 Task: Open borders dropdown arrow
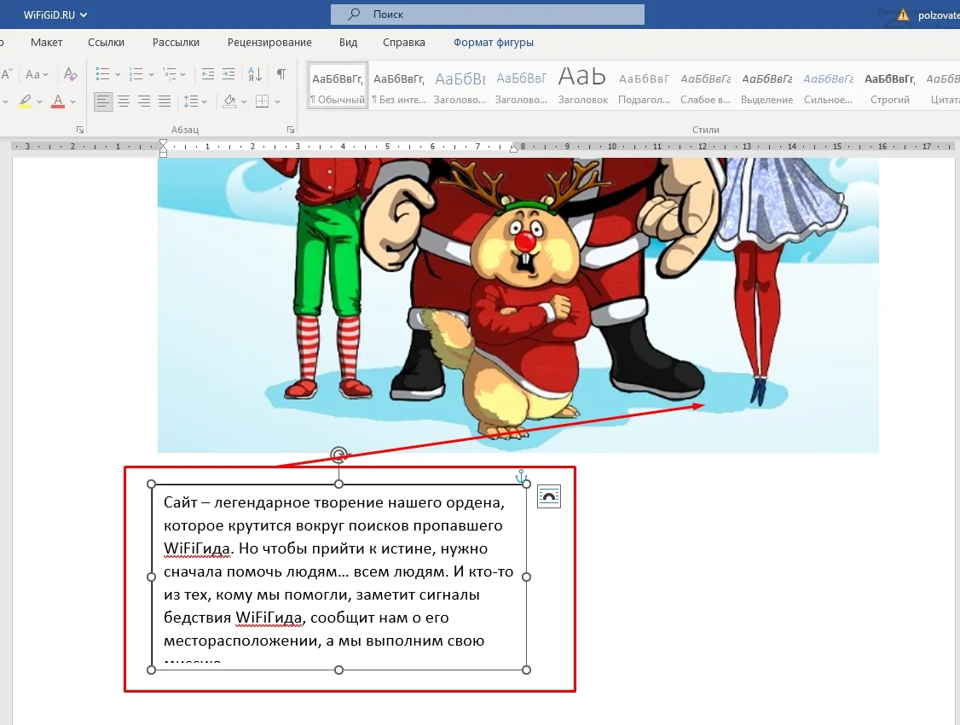coord(277,101)
